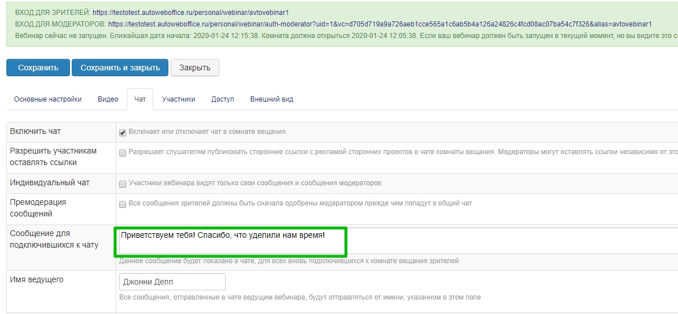Open the Видео tab
The height and width of the screenshot is (314, 678).
(x=108, y=99)
